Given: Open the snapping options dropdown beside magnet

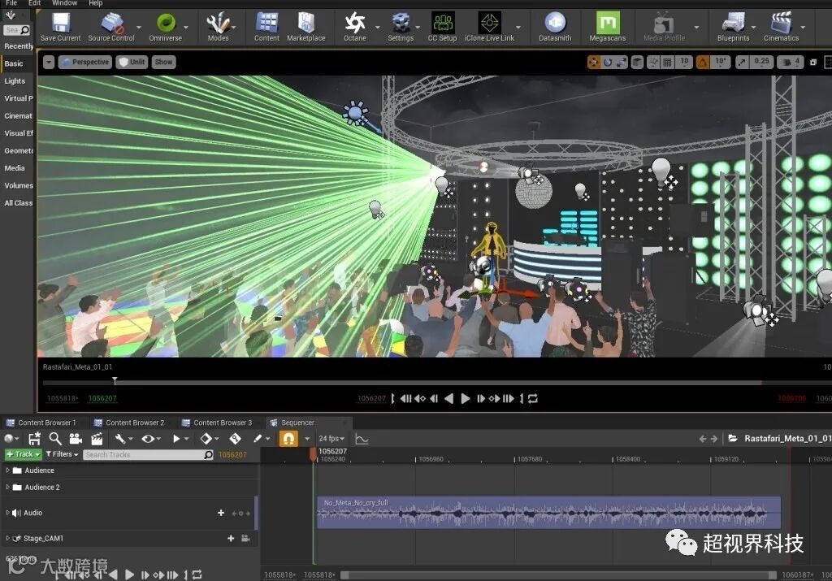Looking at the screenshot, I should point(306,439).
